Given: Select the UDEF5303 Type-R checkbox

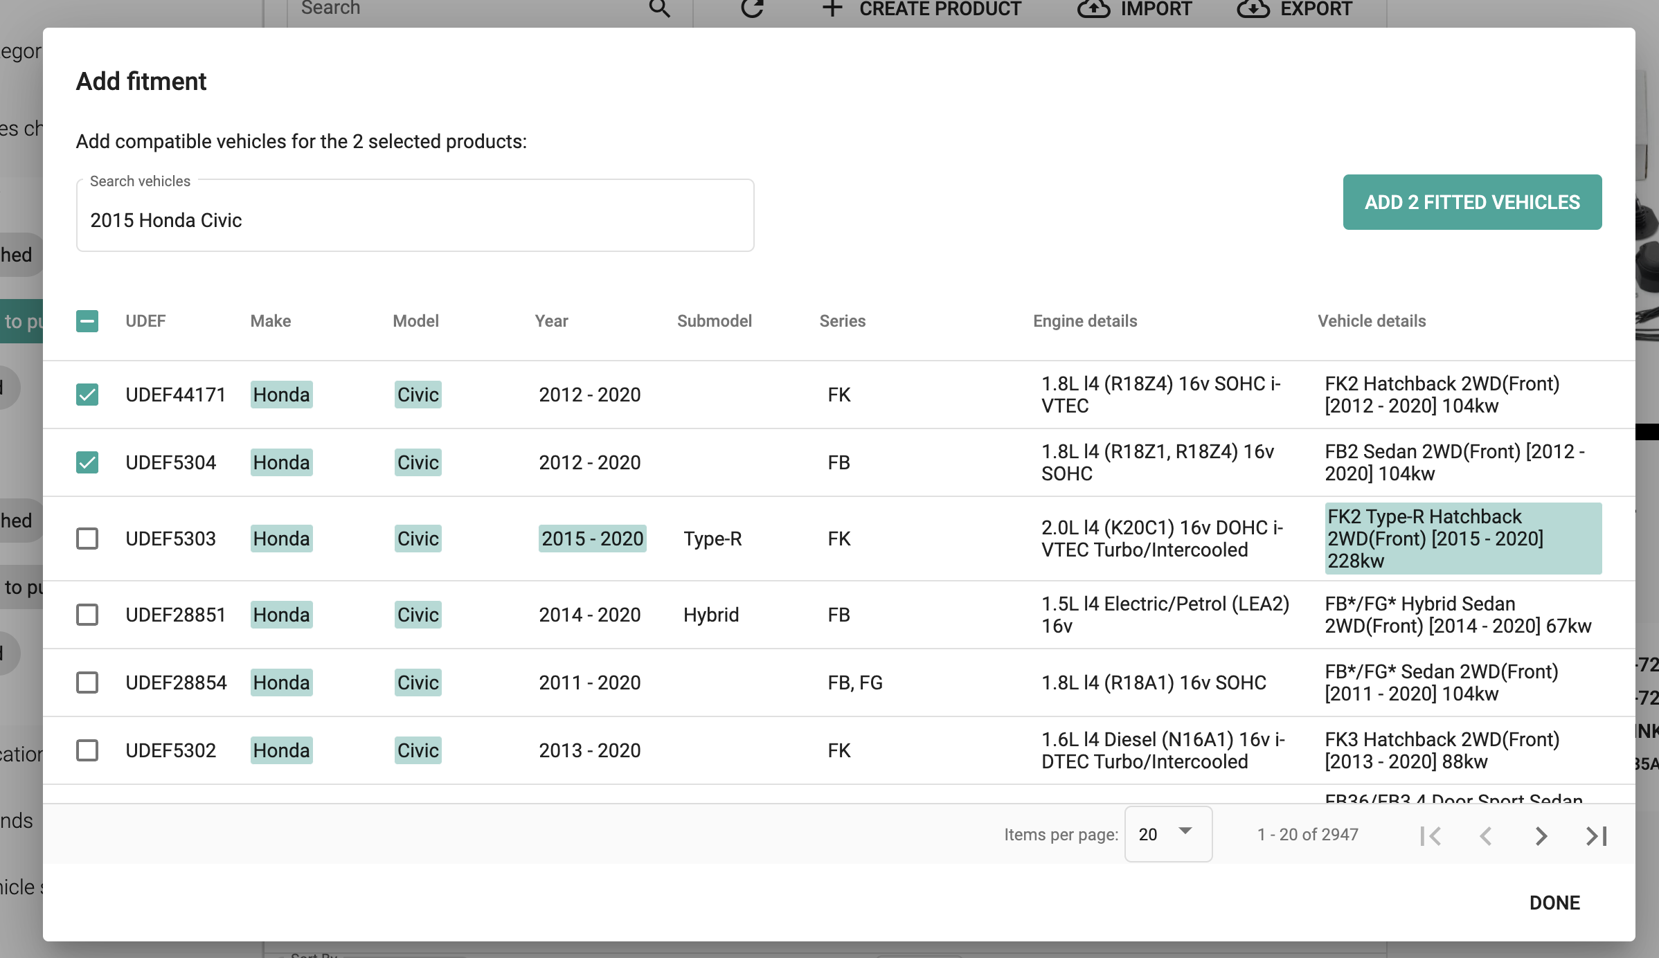Looking at the screenshot, I should 87,539.
